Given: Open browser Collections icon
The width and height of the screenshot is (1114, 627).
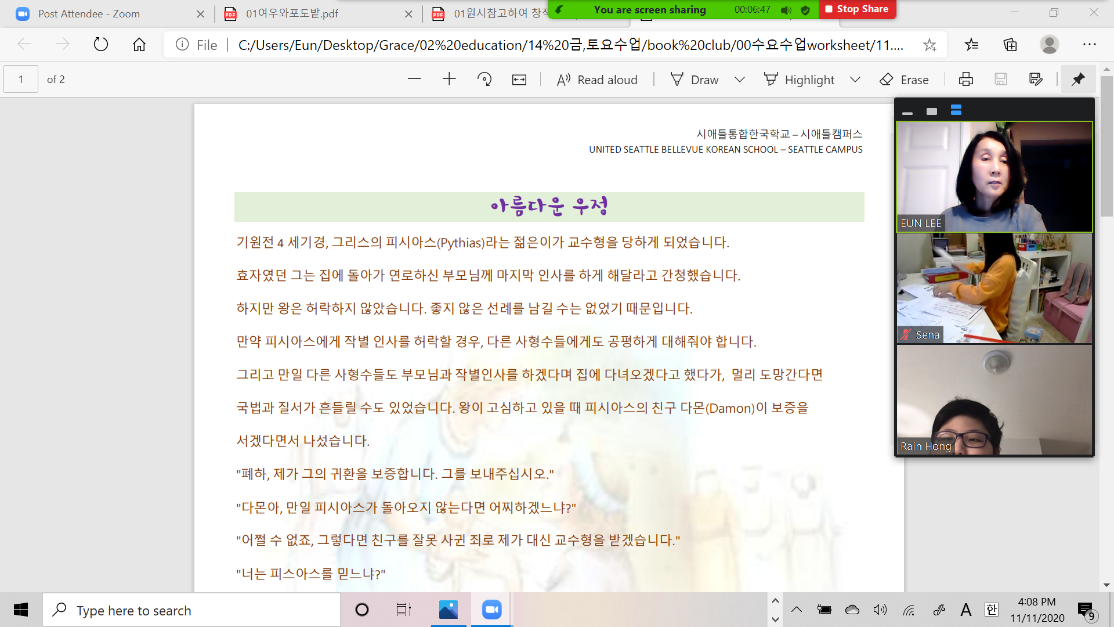Looking at the screenshot, I should (x=1010, y=45).
